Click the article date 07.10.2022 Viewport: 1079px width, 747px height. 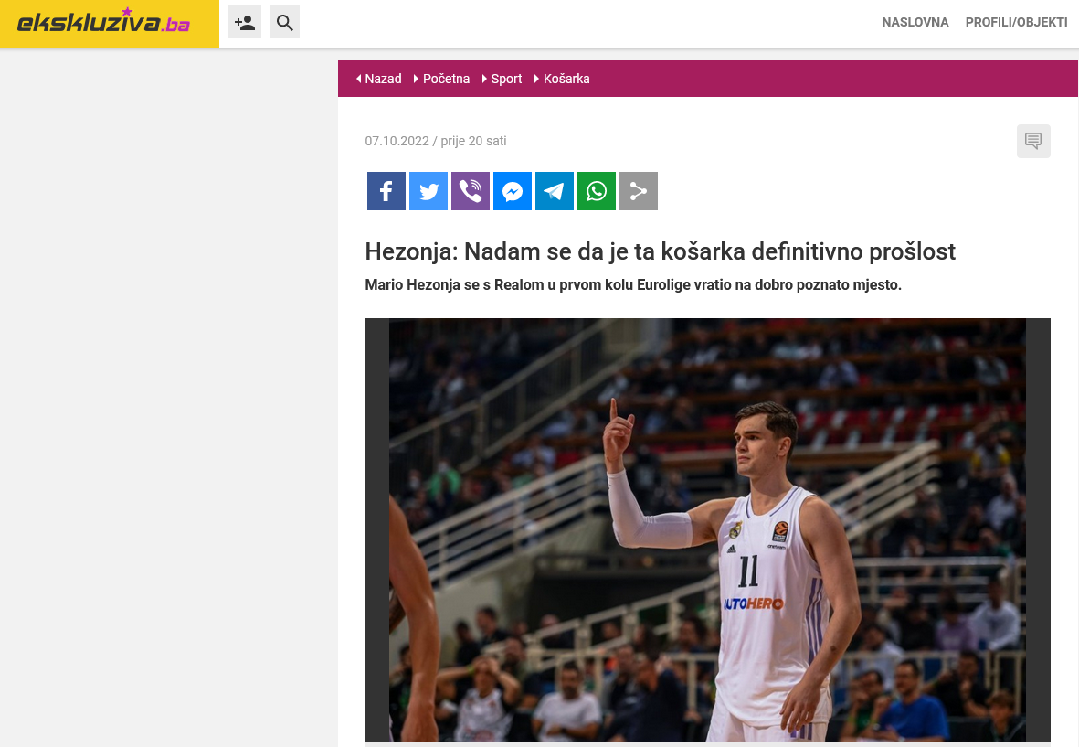pos(397,141)
